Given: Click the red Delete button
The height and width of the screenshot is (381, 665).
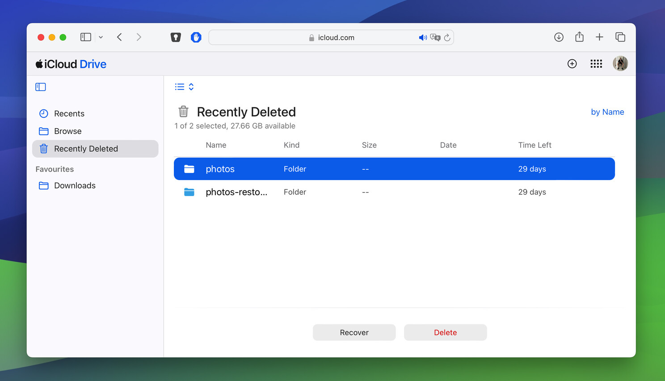Looking at the screenshot, I should click(445, 332).
